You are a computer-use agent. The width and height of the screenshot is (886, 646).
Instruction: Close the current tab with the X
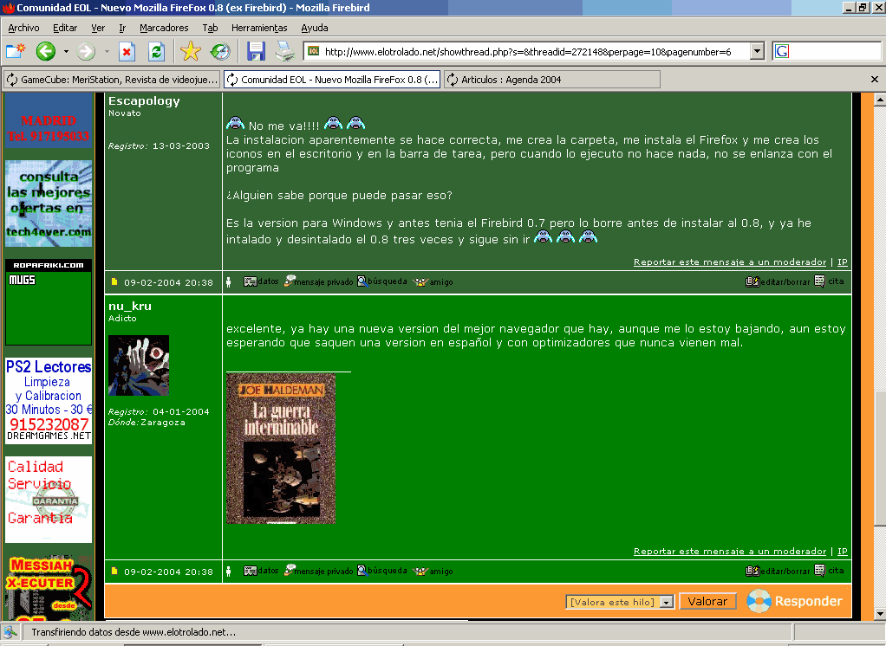[x=874, y=80]
